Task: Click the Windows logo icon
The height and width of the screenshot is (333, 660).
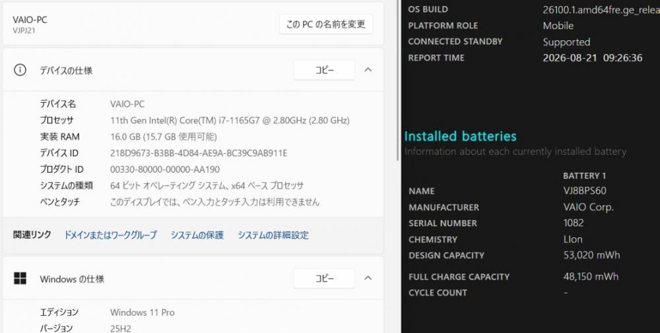Action: click(x=20, y=278)
